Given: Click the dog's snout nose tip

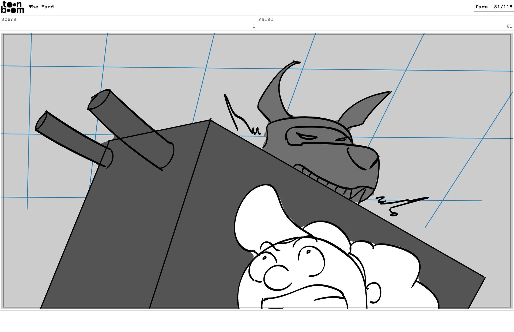Looking at the screenshot, I should click(x=375, y=162).
